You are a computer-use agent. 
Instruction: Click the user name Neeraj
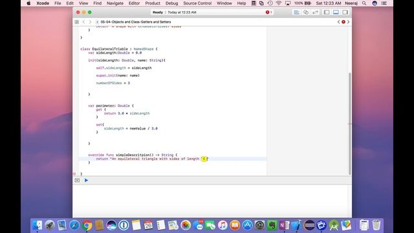coord(351,3)
